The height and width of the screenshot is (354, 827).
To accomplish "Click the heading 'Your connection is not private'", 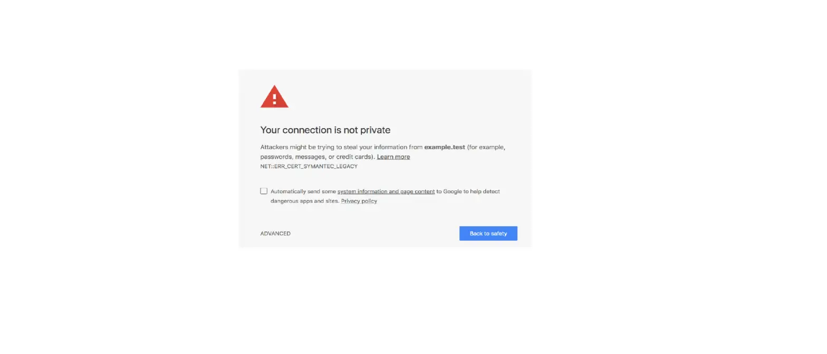I will coord(325,130).
